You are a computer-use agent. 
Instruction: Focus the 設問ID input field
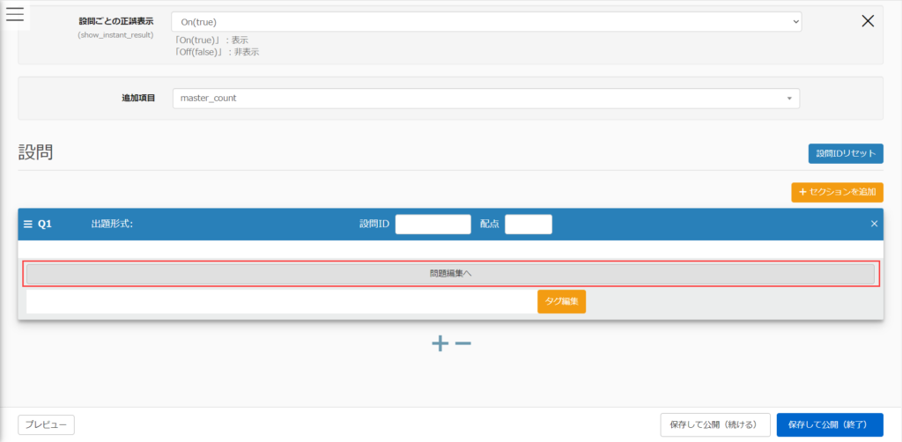coord(433,225)
